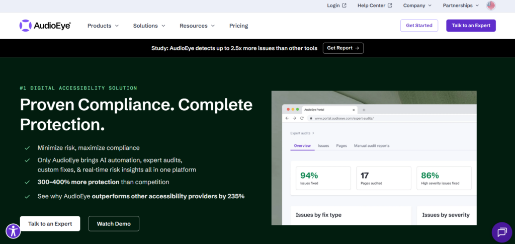This screenshot has width=515, height=244.
Task: Expand the Products menu
Action: pos(103,26)
